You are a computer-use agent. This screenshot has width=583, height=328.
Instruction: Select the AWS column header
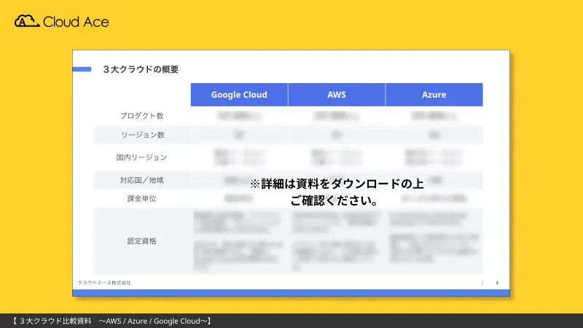(x=337, y=95)
